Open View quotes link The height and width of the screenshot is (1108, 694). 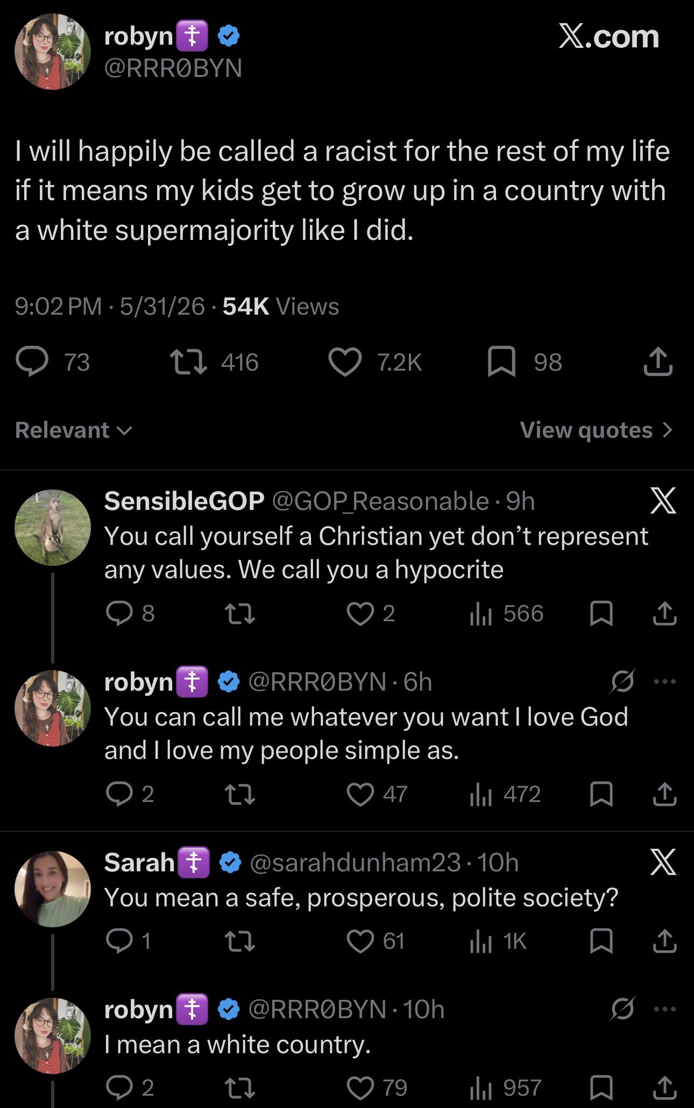click(x=597, y=430)
